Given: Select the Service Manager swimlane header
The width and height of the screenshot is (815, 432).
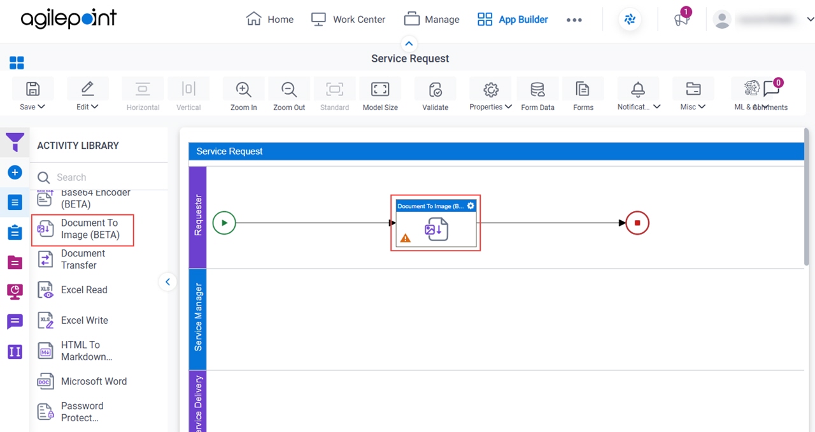Looking at the screenshot, I should [198, 319].
